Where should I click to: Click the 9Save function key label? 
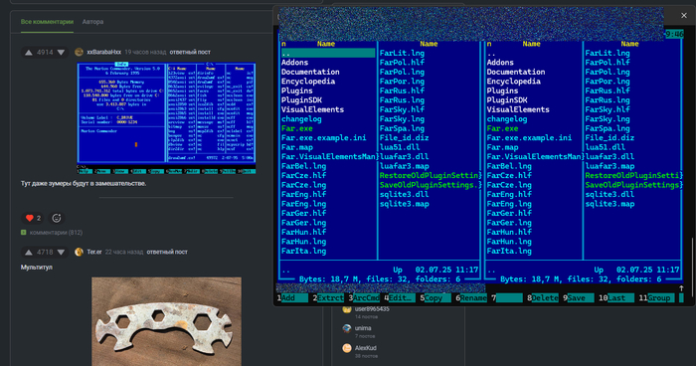pyautogui.click(x=579, y=298)
